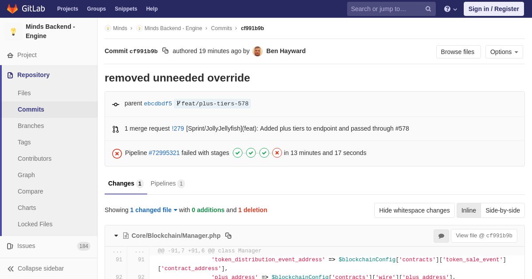
Task: Click the failed pipeline status icon
Action: (117, 153)
